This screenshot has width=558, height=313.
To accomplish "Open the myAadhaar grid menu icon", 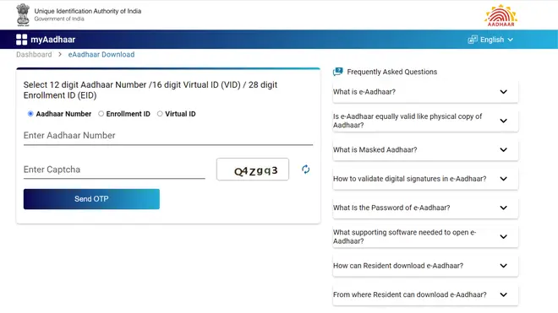I will (x=21, y=40).
